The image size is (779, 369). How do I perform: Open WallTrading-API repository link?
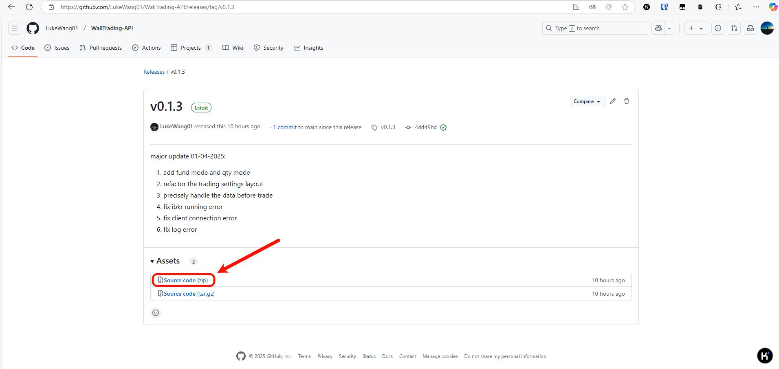pos(112,28)
